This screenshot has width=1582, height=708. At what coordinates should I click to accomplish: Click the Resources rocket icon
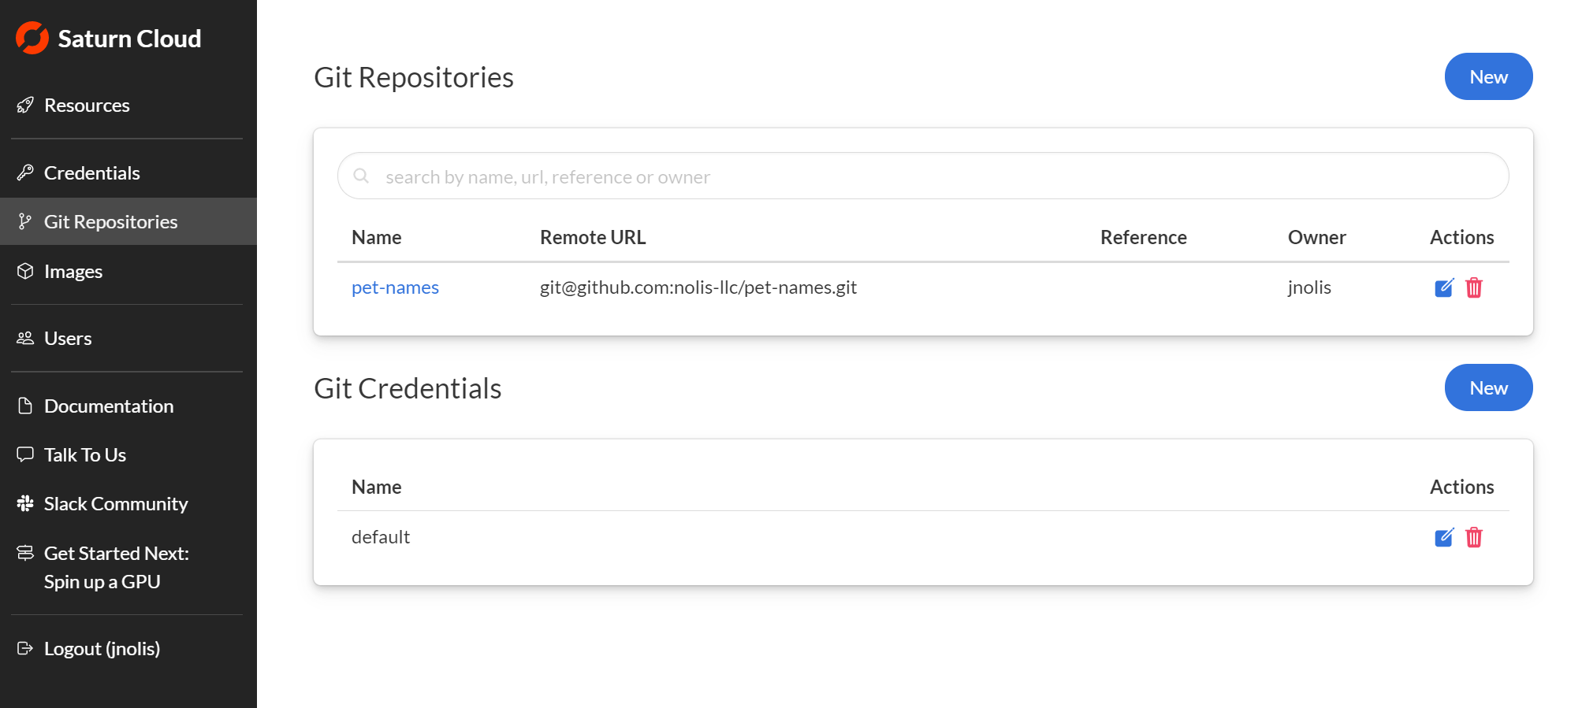[25, 106]
